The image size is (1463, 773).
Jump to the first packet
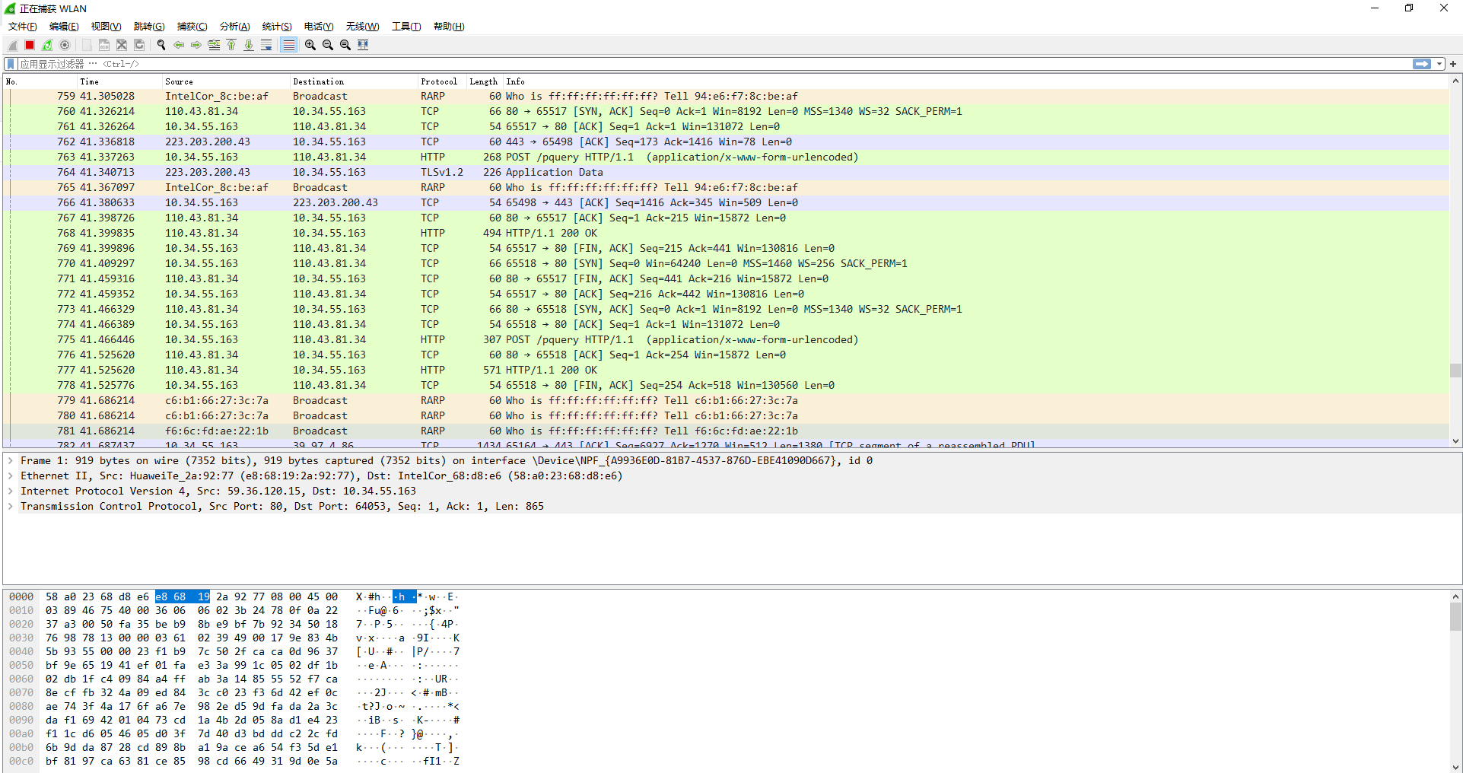coord(231,45)
